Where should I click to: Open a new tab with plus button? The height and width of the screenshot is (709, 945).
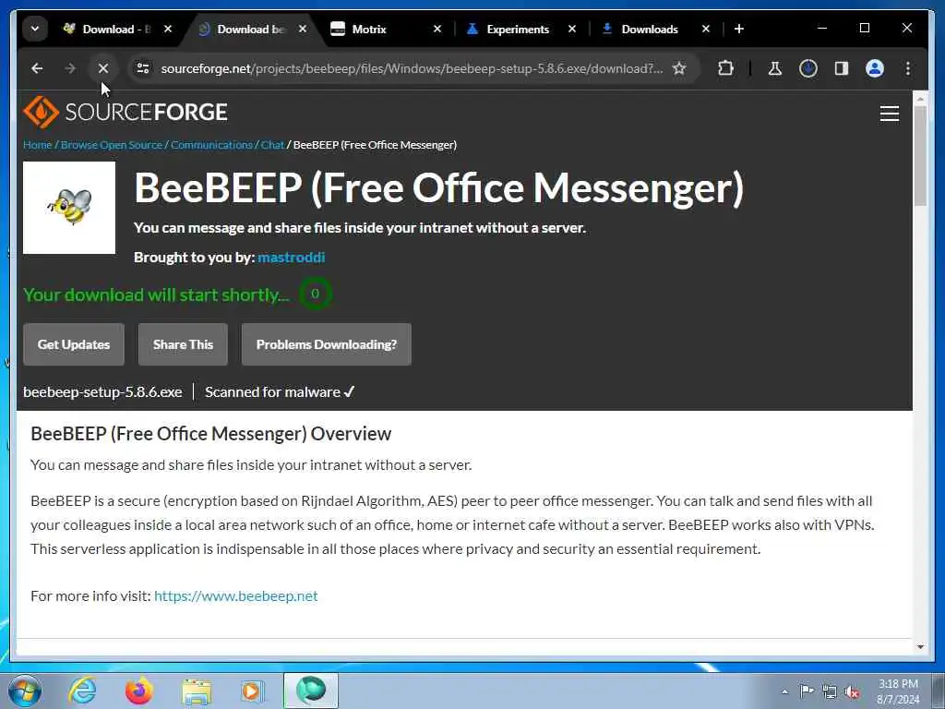(x=739, y=29)
